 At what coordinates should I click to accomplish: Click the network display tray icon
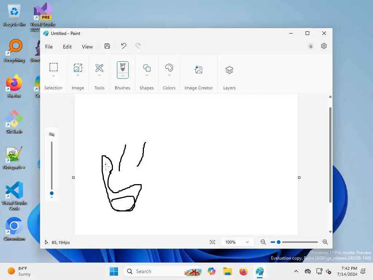319,271
